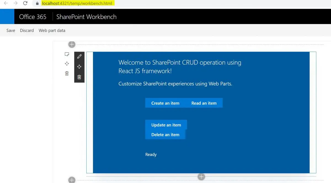Open the edit section properties icon
Viewport: 331px width, 183px height.
coord(67,54)
